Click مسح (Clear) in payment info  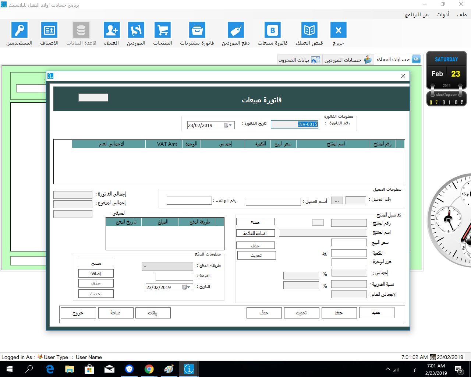[96, 263]
